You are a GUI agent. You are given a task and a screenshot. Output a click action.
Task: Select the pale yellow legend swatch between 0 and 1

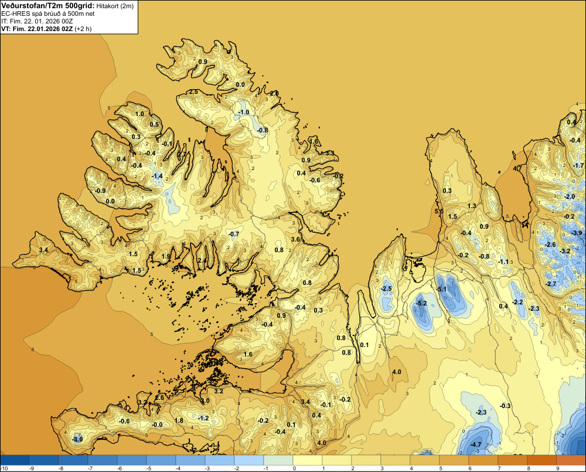[x=308, y=460]
